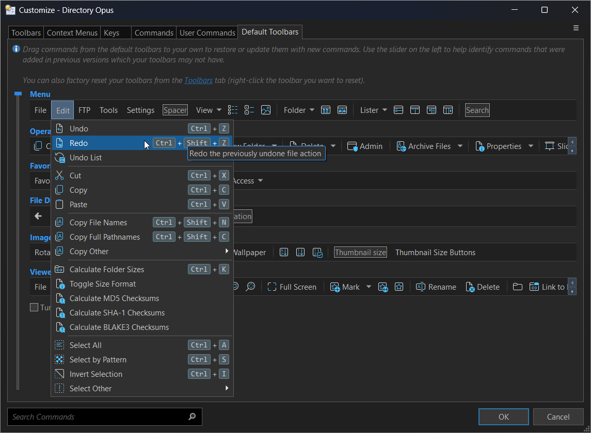Open the hamburger menu at top right

[576, 28]
